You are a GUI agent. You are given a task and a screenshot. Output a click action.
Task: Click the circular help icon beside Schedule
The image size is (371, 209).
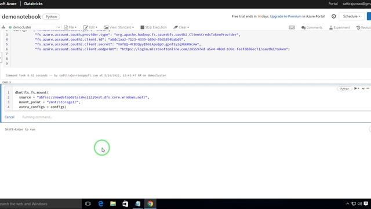[x=334, y=16]
